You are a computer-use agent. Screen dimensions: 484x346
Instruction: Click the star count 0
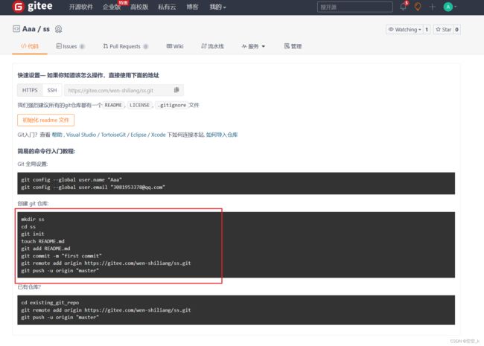coord(457,30)
